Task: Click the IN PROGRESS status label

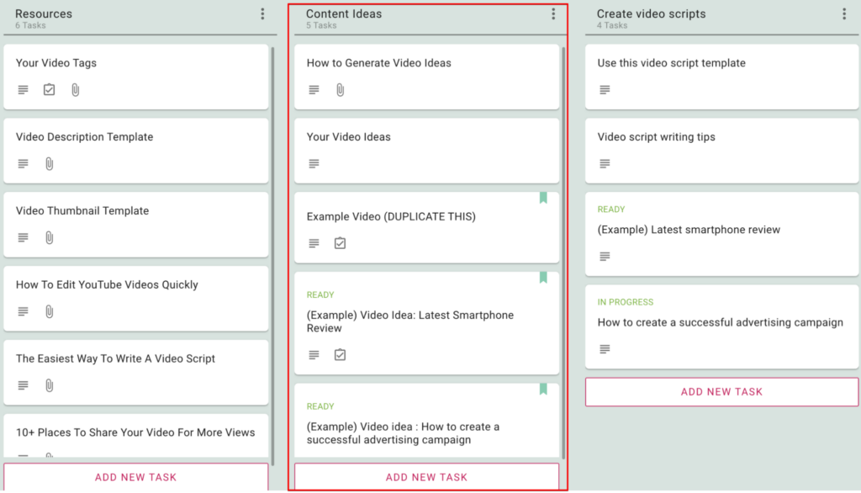Action: [626, 302]
